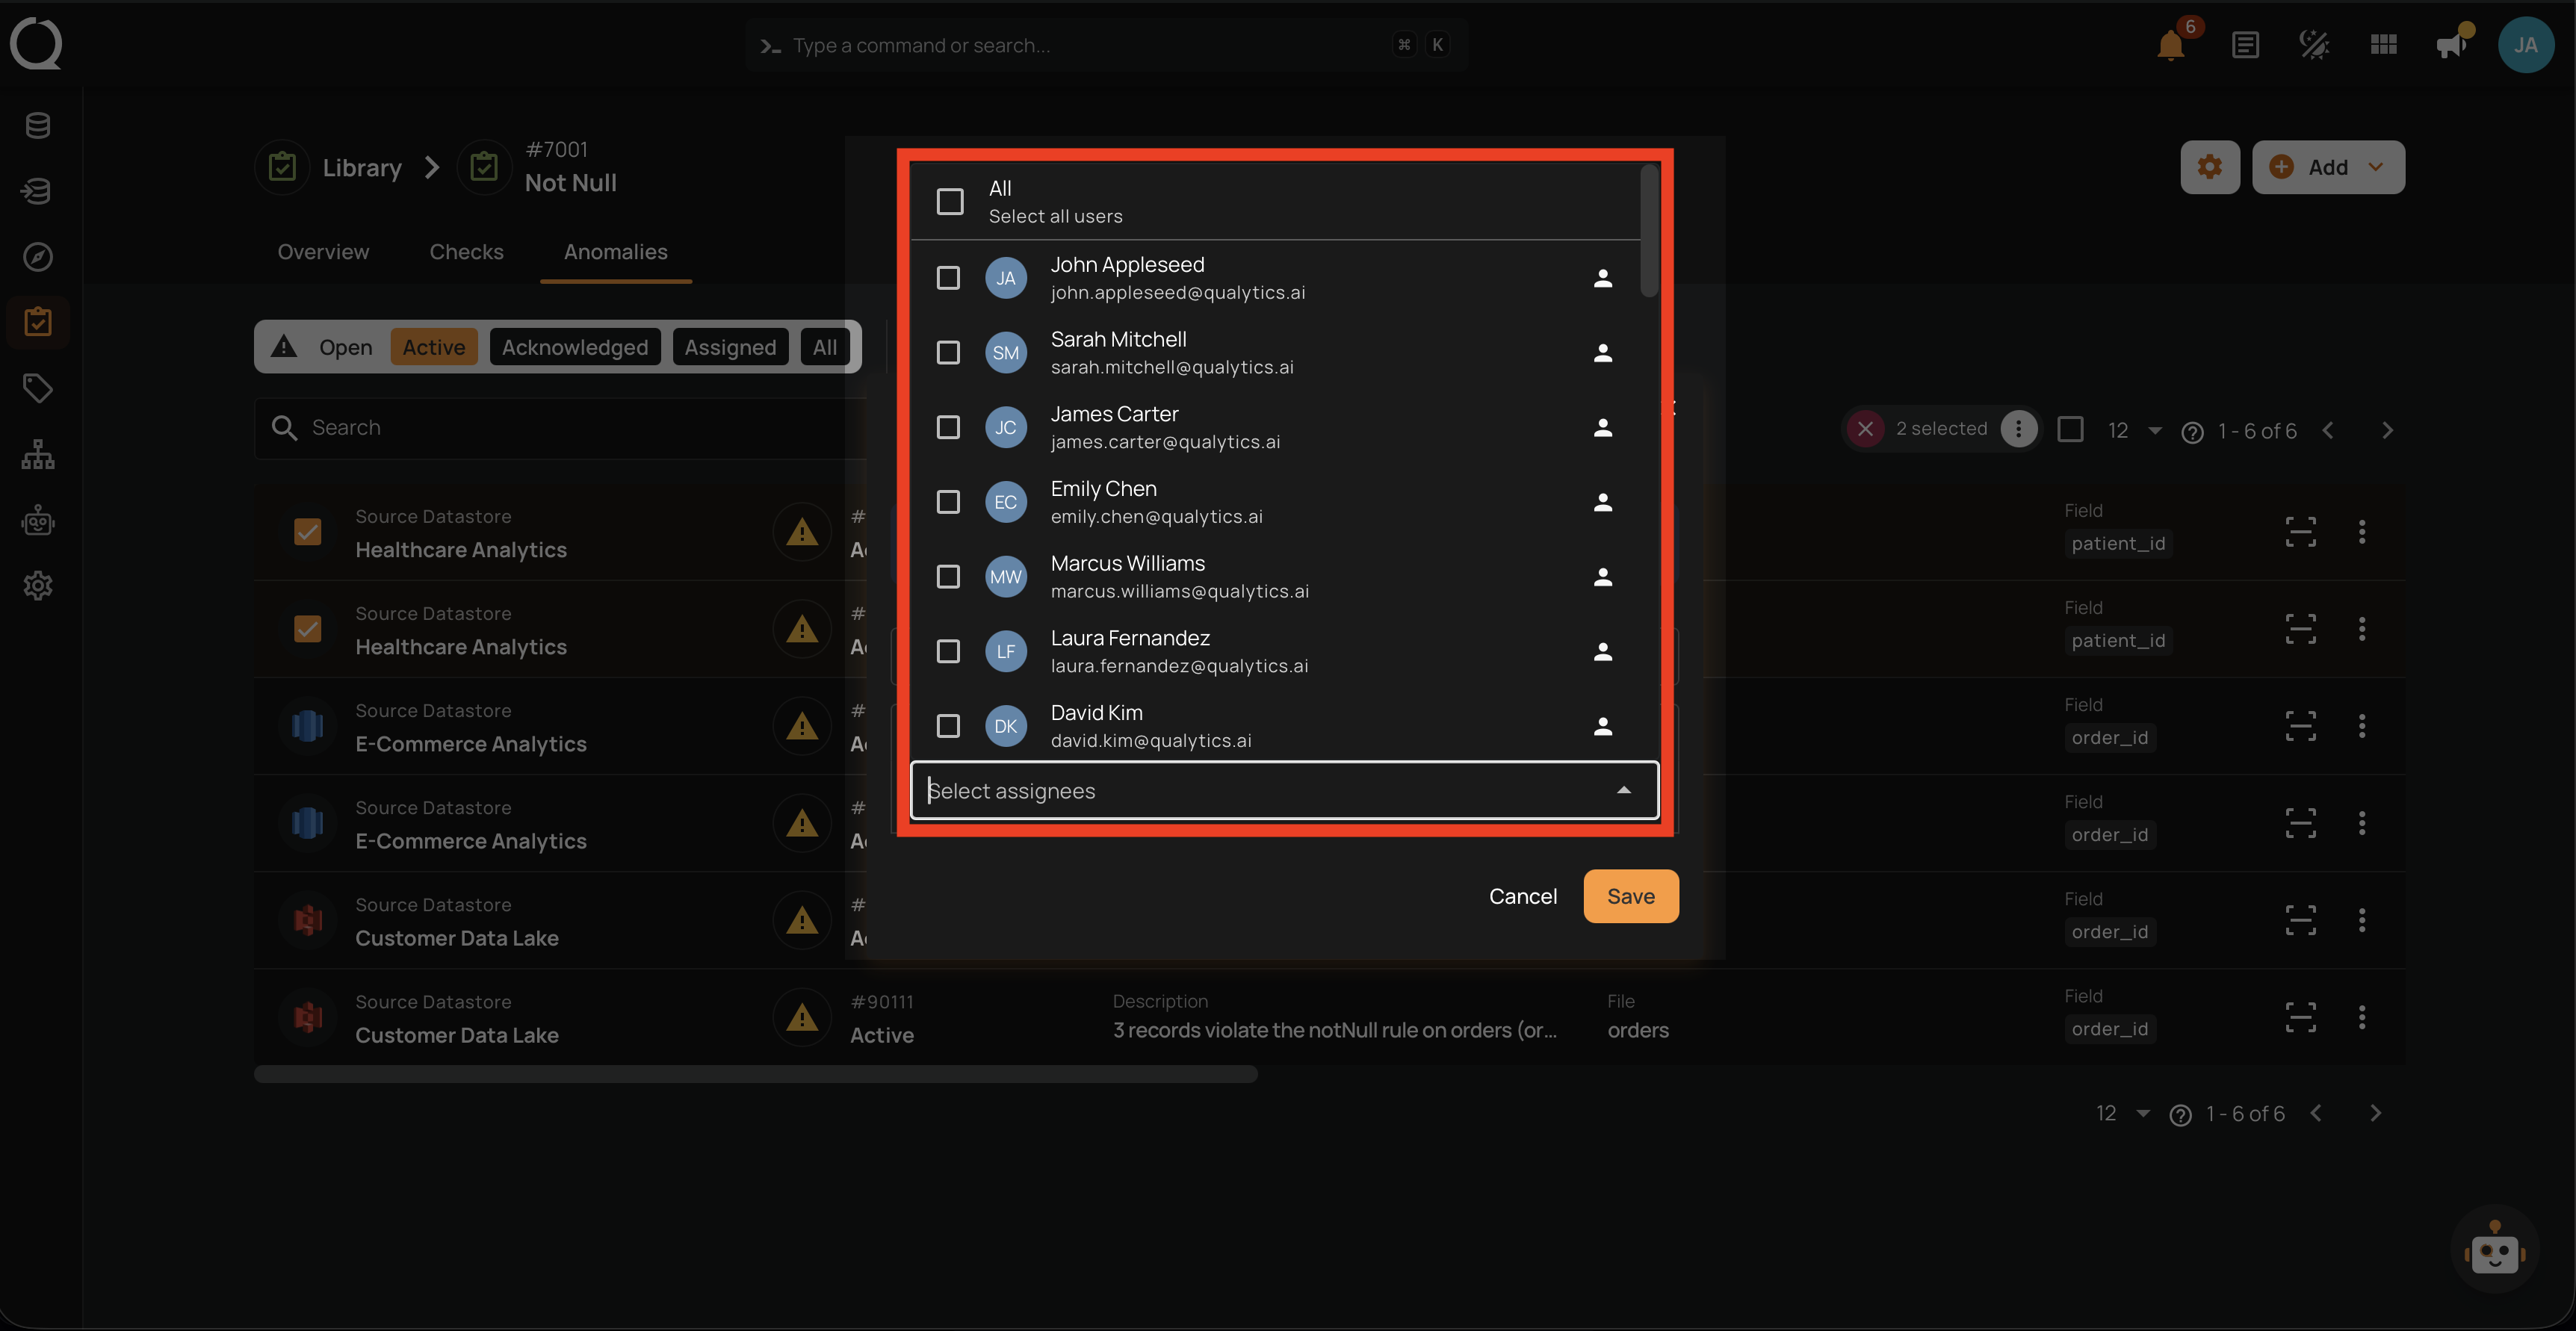Click the orange gear settings button near Add
Screen dimensions: 2576x1331
click(x=2209, y=167)
